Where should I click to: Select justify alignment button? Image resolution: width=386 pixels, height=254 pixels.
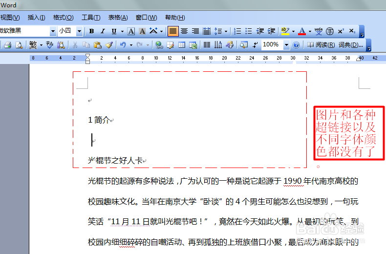(x=173, y=31)
